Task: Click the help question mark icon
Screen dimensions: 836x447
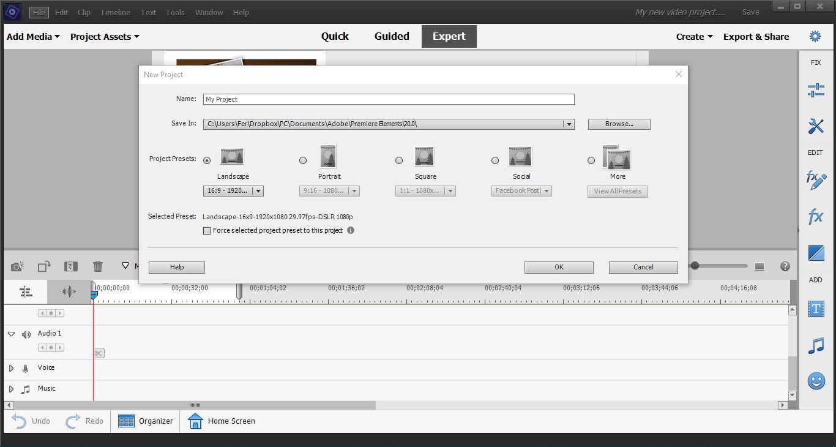Action: tap(785, 266)
